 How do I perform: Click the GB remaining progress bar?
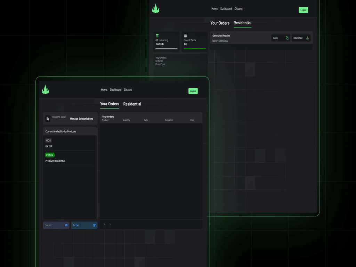coord(167,49)
